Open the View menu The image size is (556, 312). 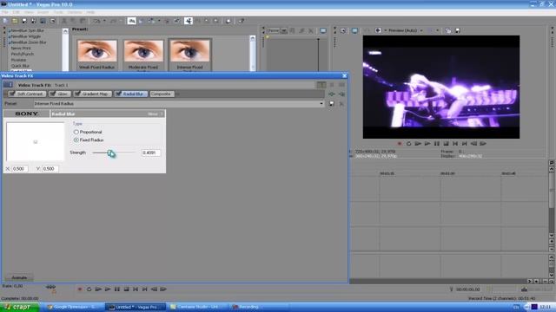point(29,12)
